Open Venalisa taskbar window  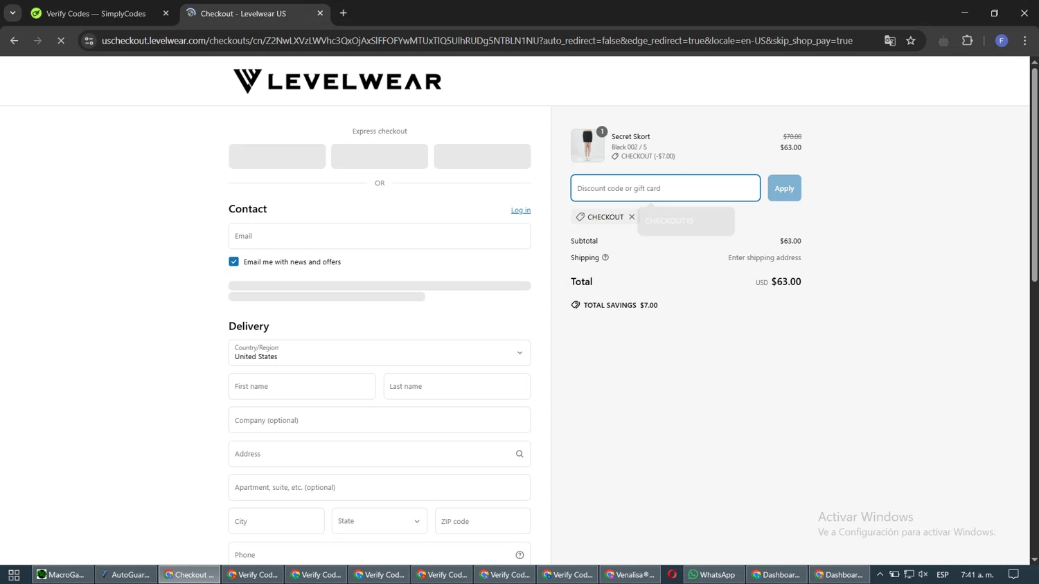(x=630, y=574)
